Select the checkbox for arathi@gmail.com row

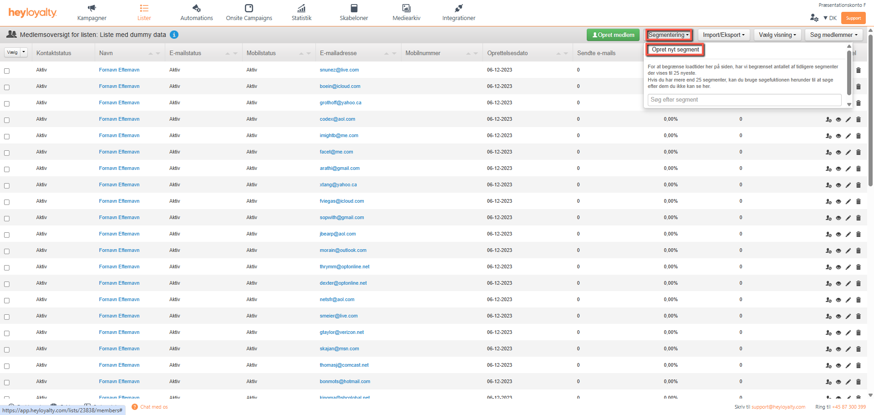click(7, 169)
